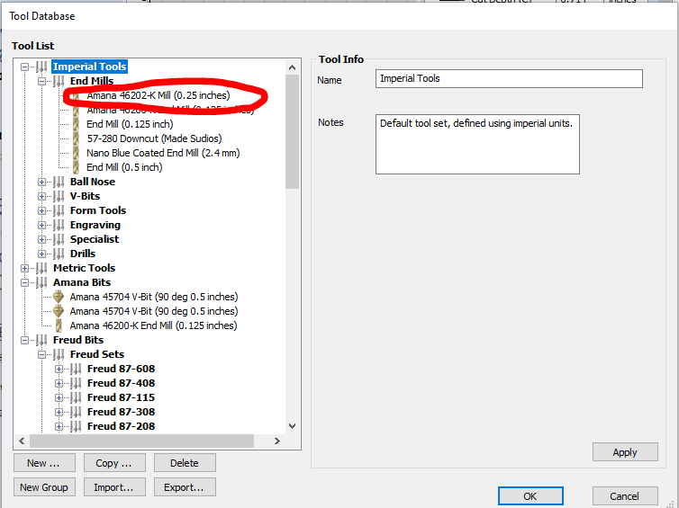
Task: Confirm with the OK button
Action: (x=530, y=496)
